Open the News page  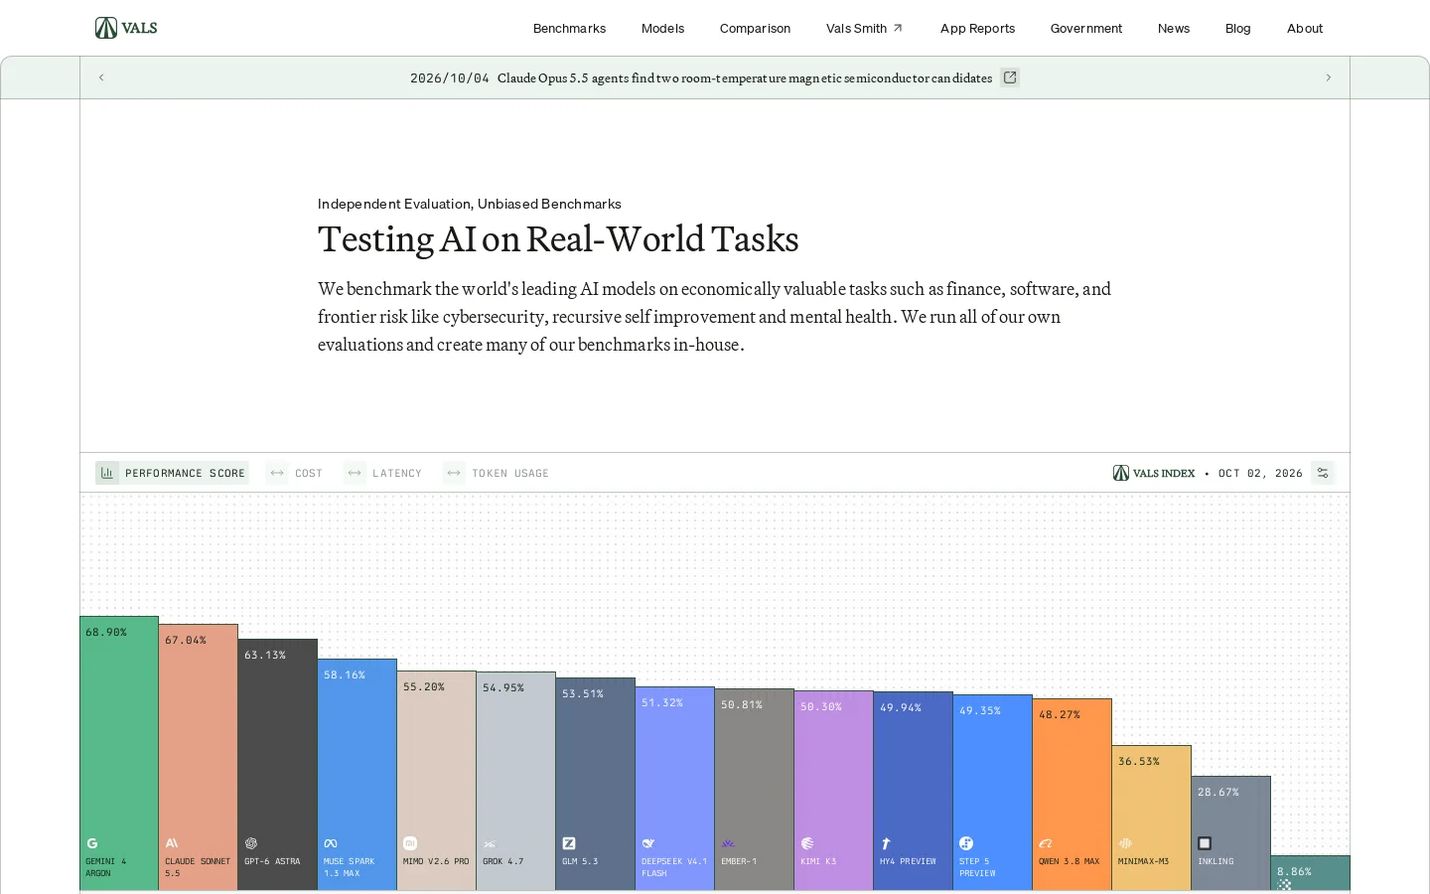tap(1174, 28)
